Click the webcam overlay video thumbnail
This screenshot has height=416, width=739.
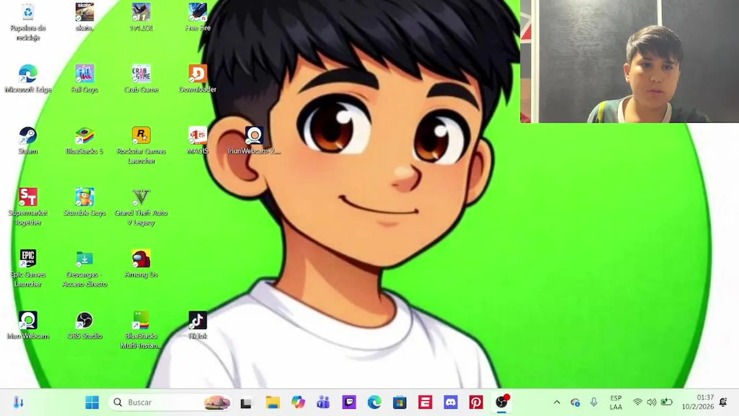pyautogui.click(x=629, y=61)
